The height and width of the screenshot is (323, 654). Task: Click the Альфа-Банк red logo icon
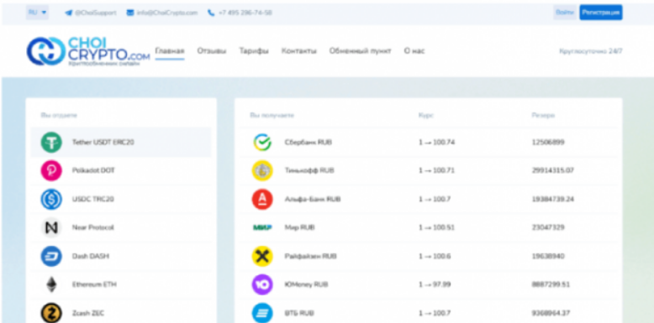[262, 199]
